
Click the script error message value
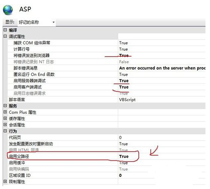pyautogui.click(x=162, y=68)
